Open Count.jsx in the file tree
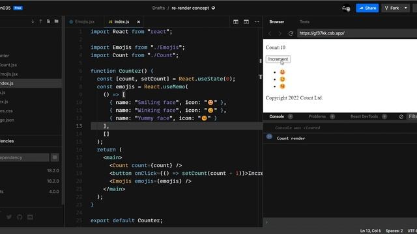 click(x=8, y=65)
